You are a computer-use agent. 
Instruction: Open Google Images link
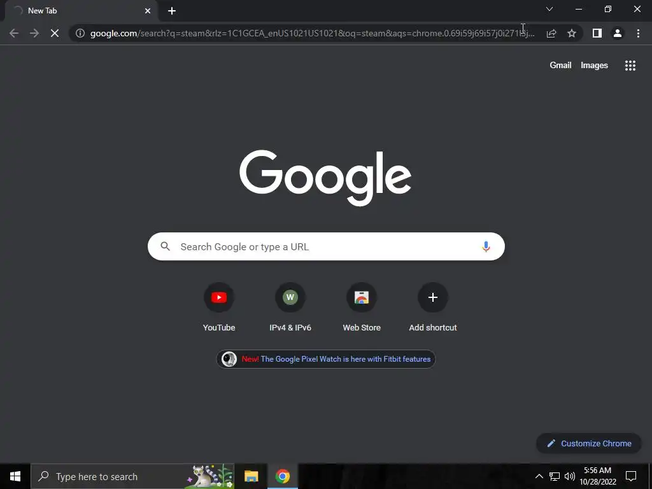(x=594, y=66)
